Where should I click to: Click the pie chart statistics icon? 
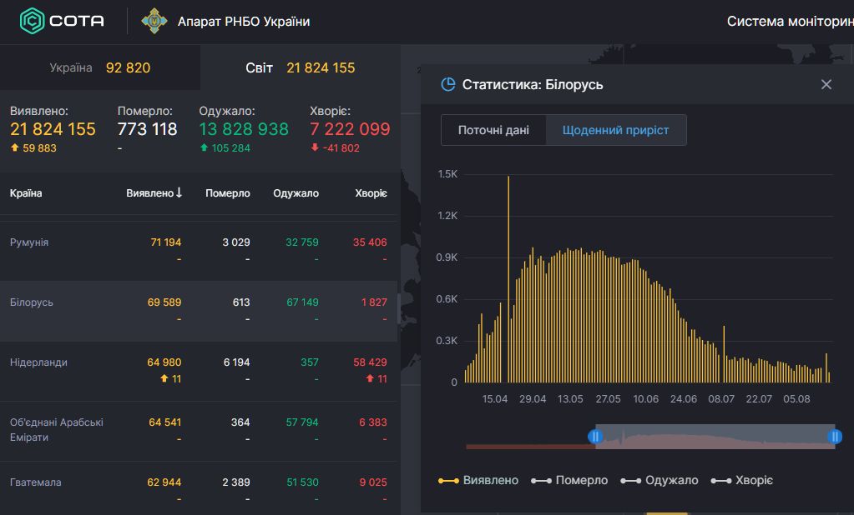coord(448,84)
